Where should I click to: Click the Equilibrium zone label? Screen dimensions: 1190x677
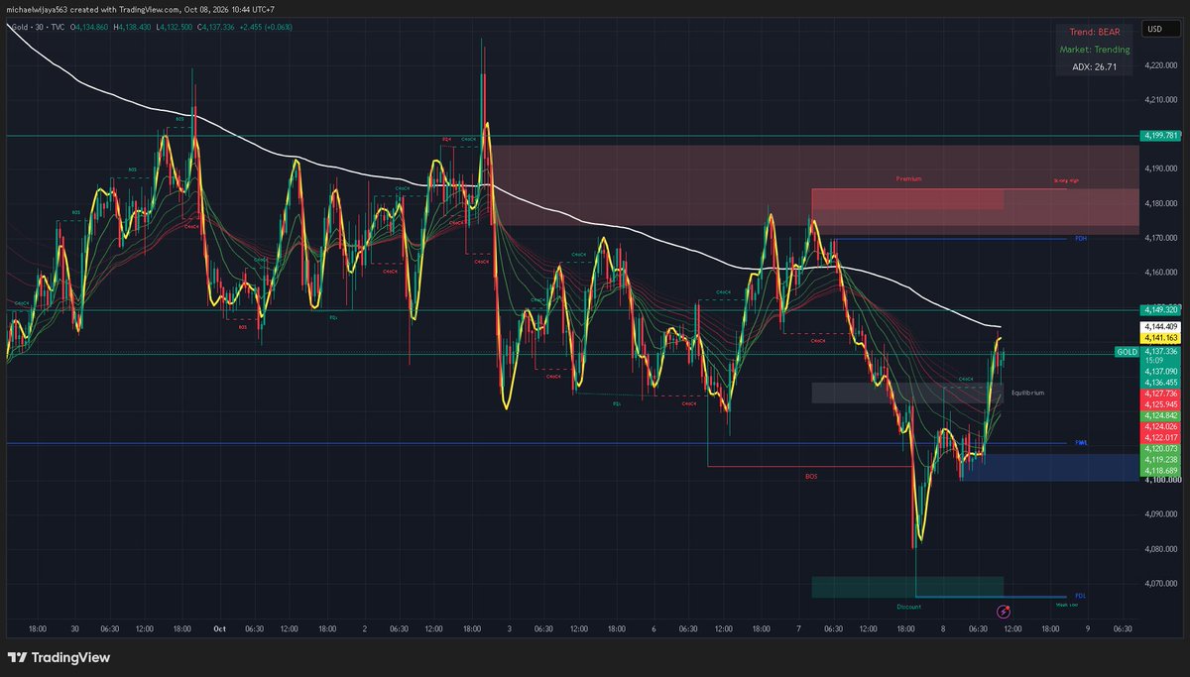[x=1027, y=394]
